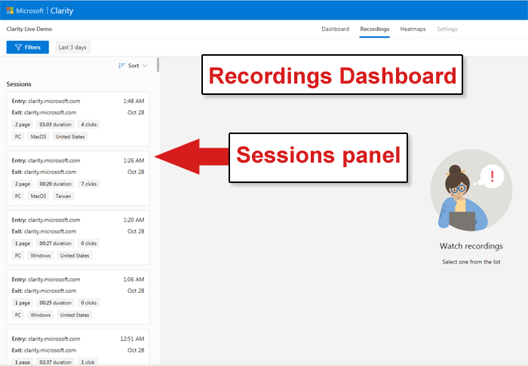Go to the Heatmaps tab
This screenshot has width=528, height=366.
pos(413,29)
